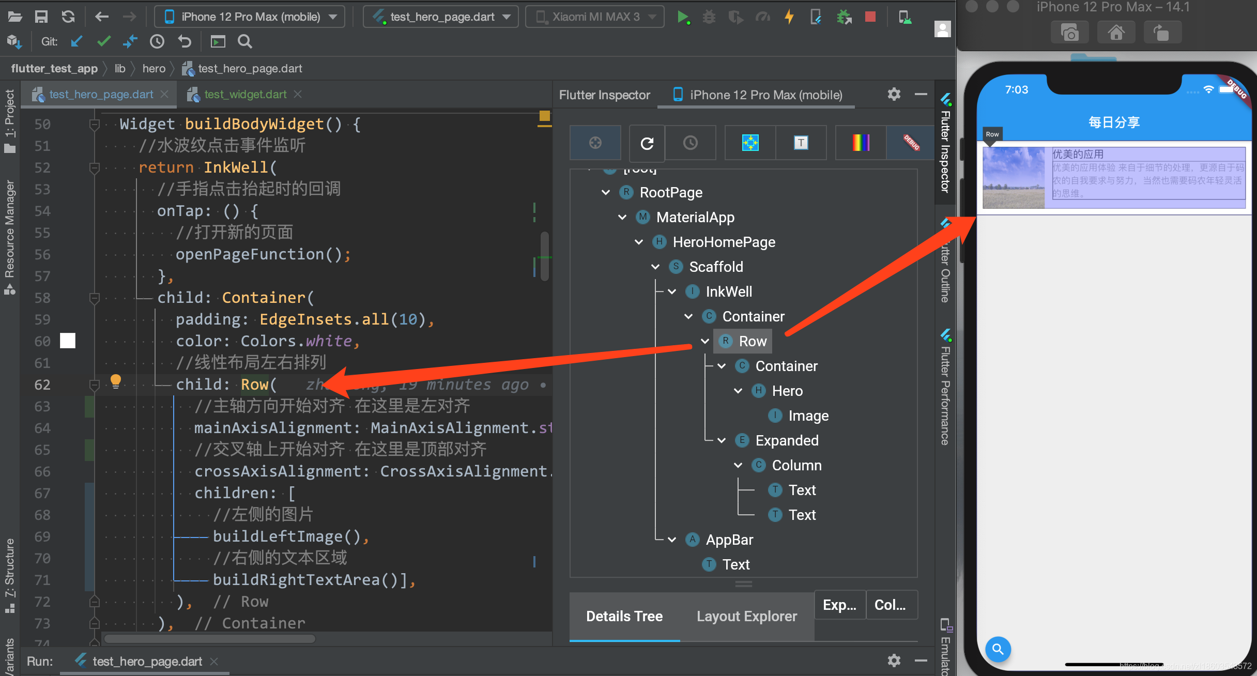This screenshot has height=676, width=1257.
Task: Select the Hero node in widget tree
Action: [787, 391]
